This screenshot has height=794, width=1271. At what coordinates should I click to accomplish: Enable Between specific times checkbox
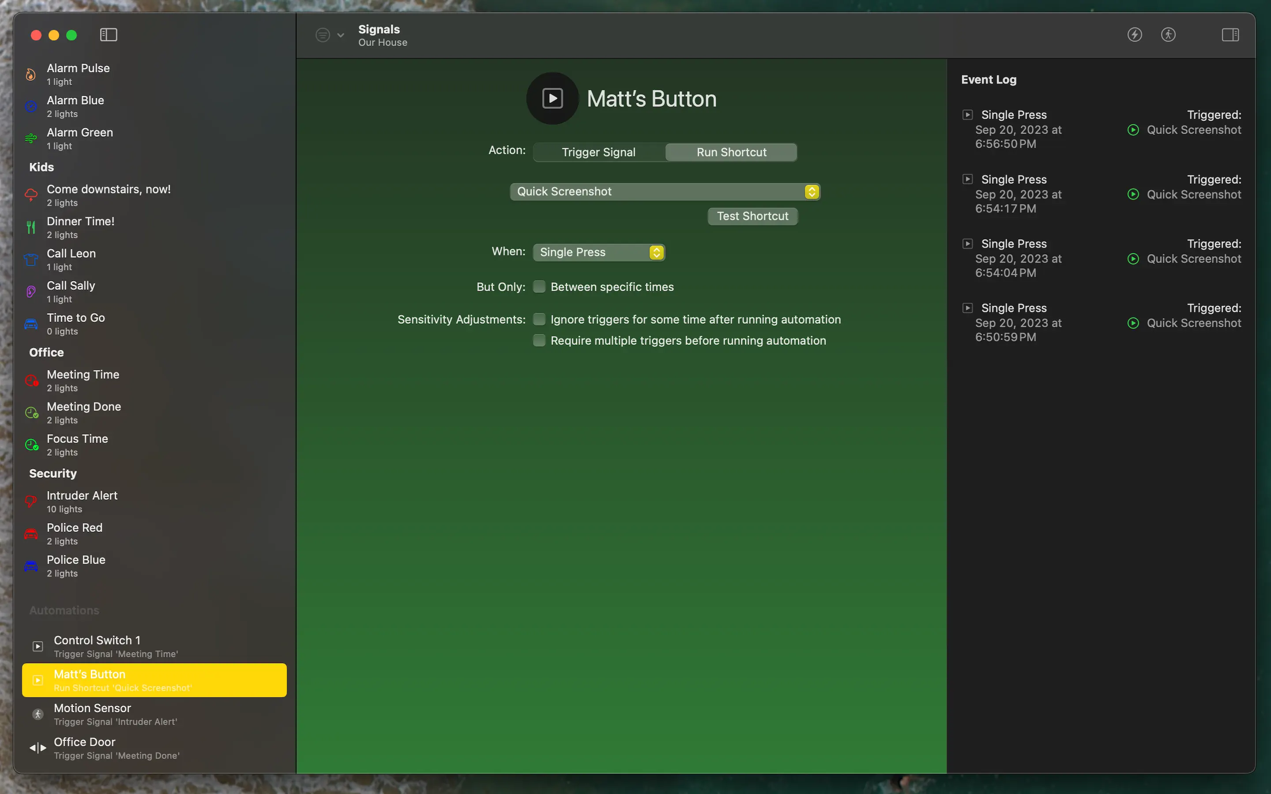click(x=539, y=287)
